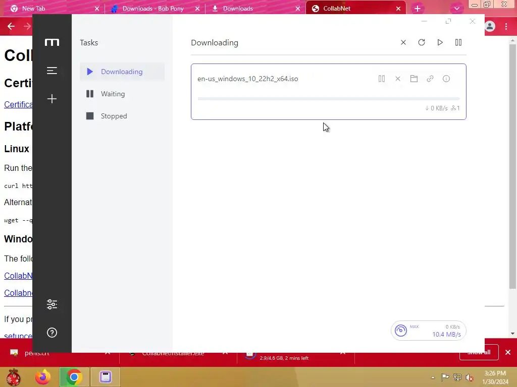Open Chrome profile avatar icon
517x387 pixels.
pyautogui.click(x=490, y=26)
